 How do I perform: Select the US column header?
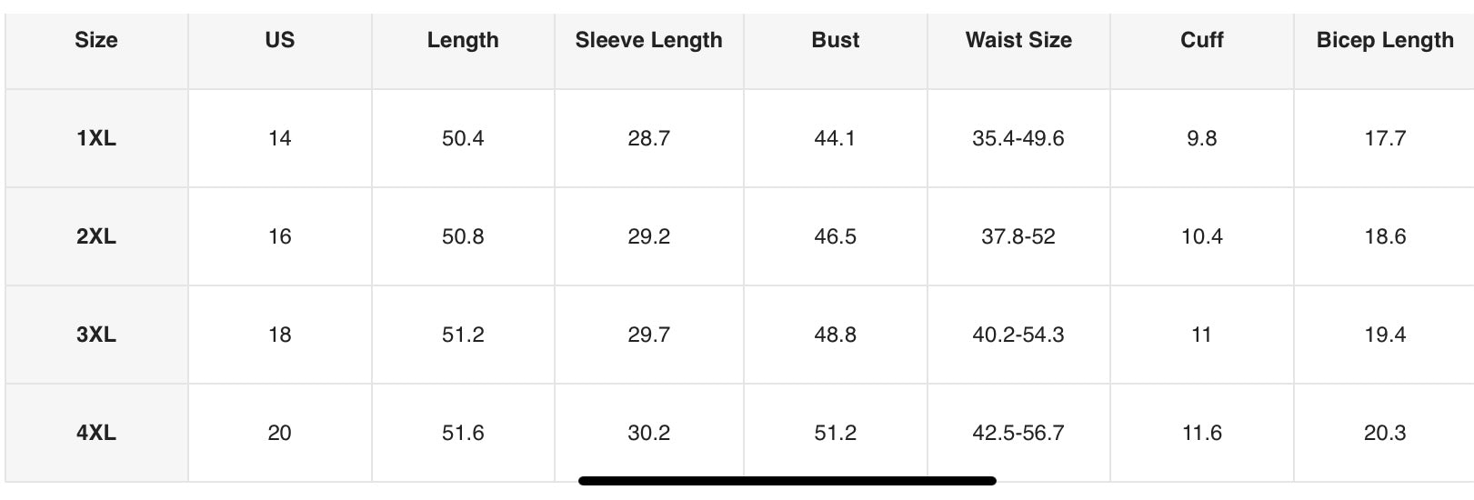tap(280, 40)
